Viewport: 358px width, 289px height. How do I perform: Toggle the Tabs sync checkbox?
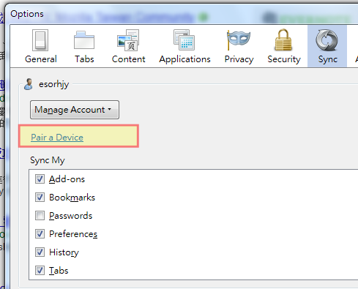40,270
